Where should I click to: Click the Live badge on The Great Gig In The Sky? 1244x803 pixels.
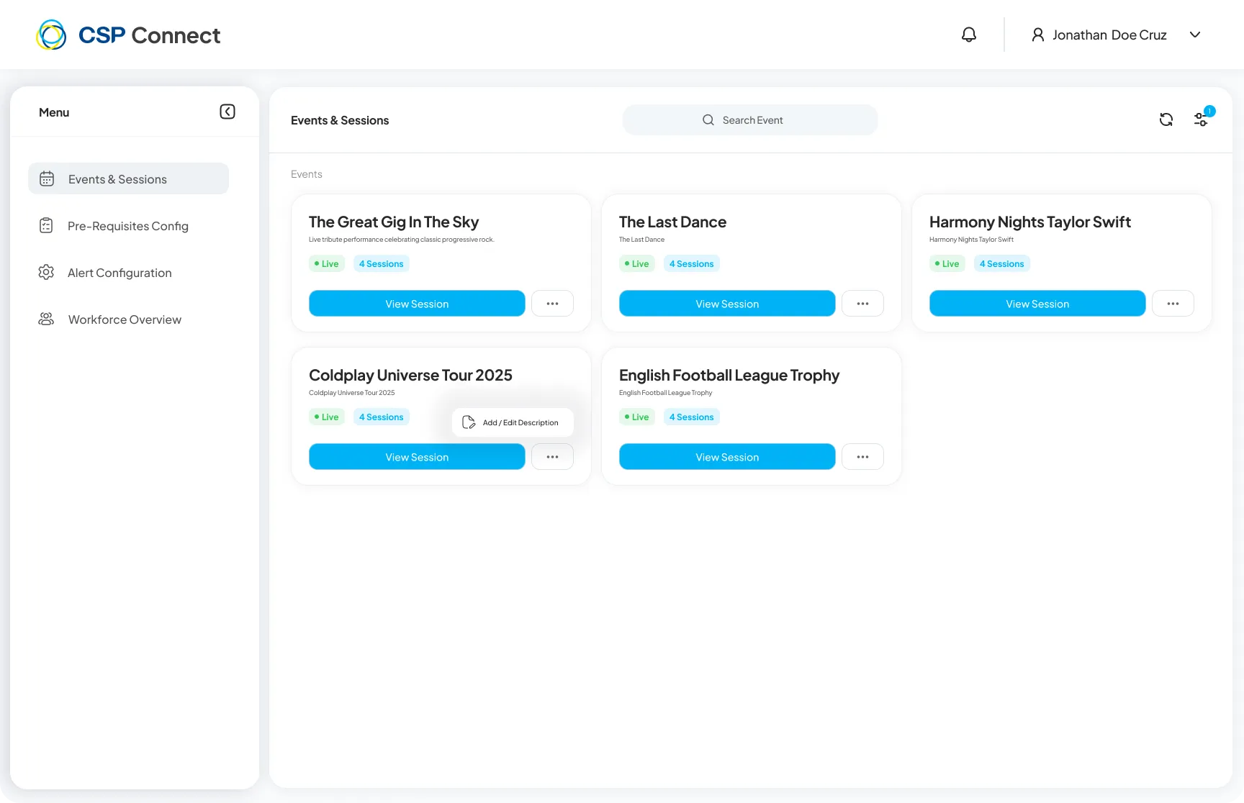(x=327, y=264)
